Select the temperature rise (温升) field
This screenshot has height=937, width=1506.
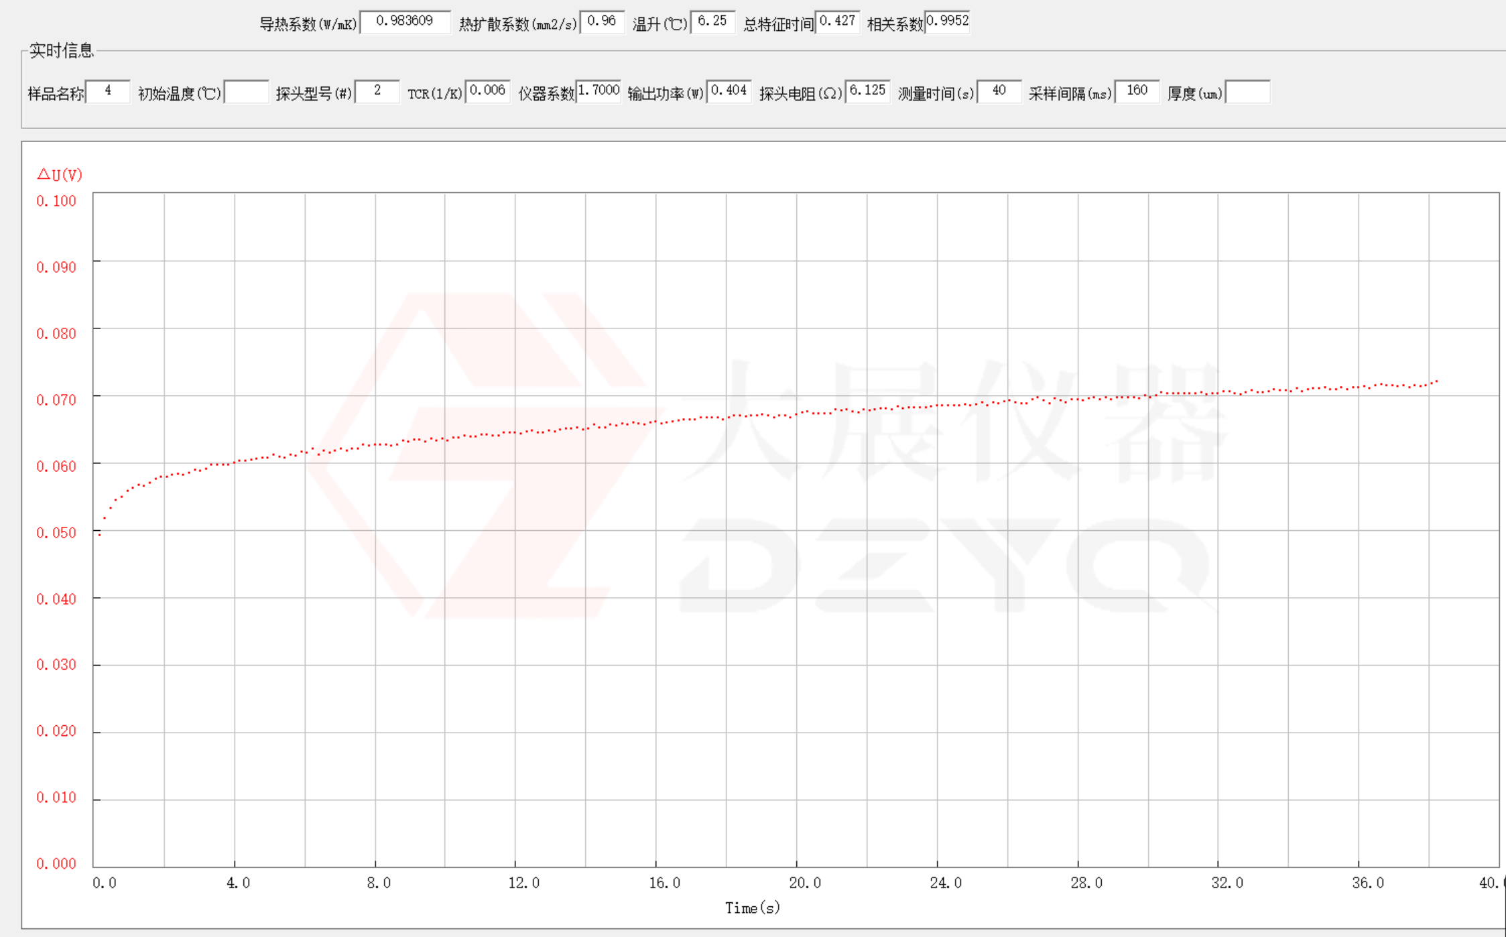click(x=712, y=21)
